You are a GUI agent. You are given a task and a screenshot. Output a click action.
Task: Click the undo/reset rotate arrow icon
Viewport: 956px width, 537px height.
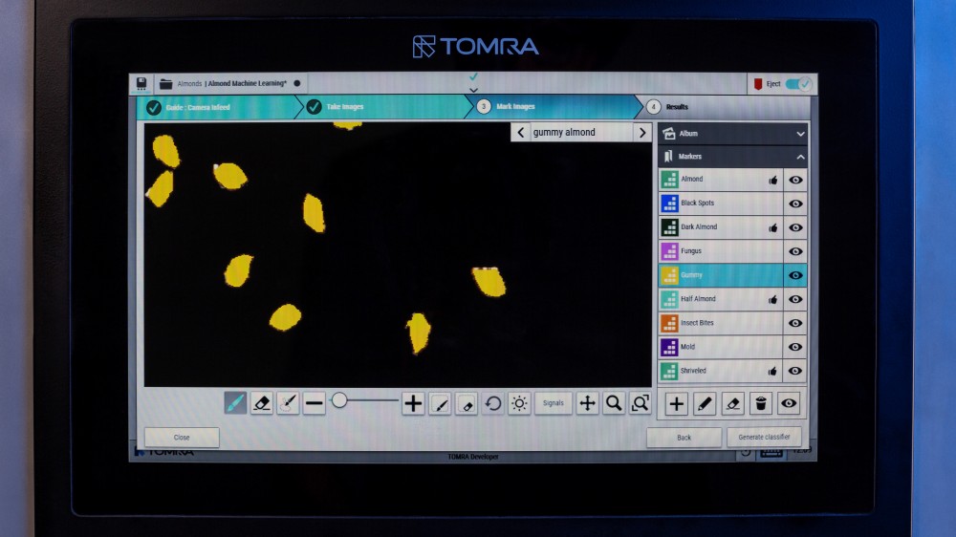[492, 403]
